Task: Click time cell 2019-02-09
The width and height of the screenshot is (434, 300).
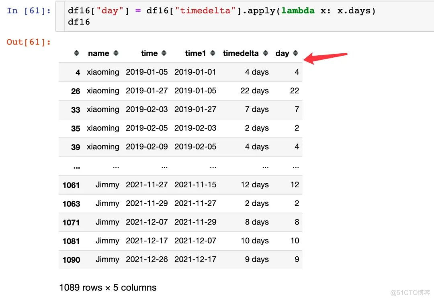Action: 147,147
